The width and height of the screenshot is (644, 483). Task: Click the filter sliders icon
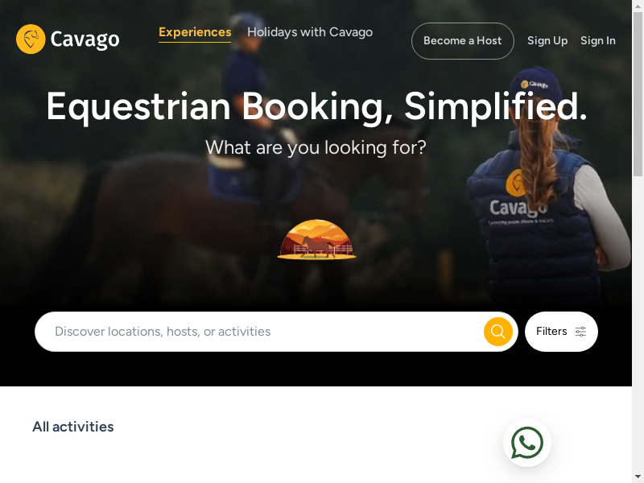580,332
